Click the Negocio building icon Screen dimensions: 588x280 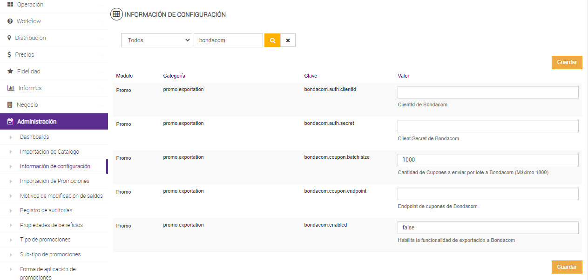click(x=10, y=105)
